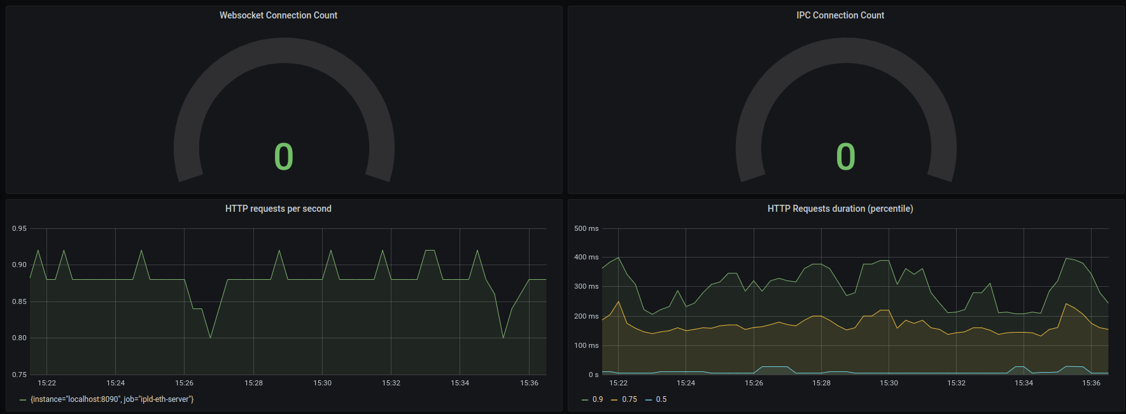
Task: Click the ipld-eth-server legend series label
Action: [112, 399]
